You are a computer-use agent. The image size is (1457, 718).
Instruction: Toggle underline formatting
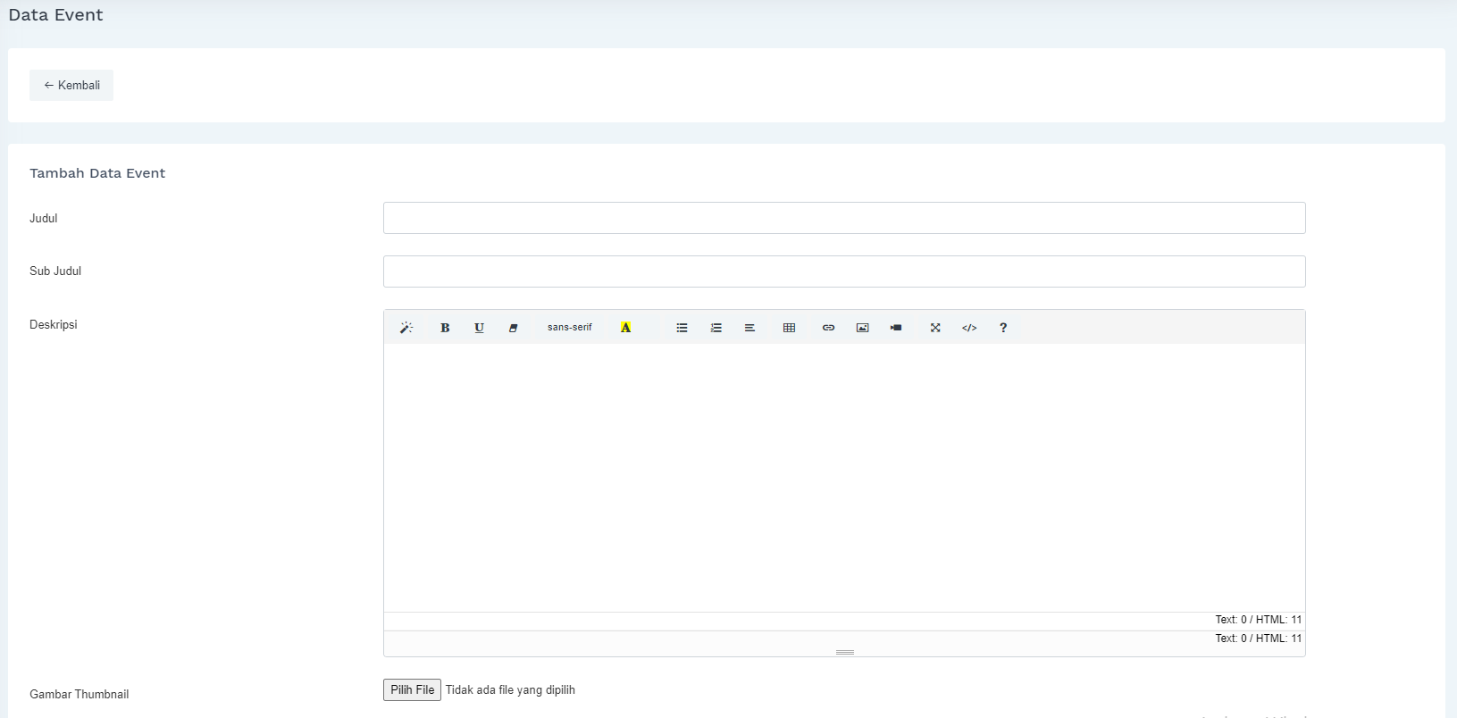point(479,328)
